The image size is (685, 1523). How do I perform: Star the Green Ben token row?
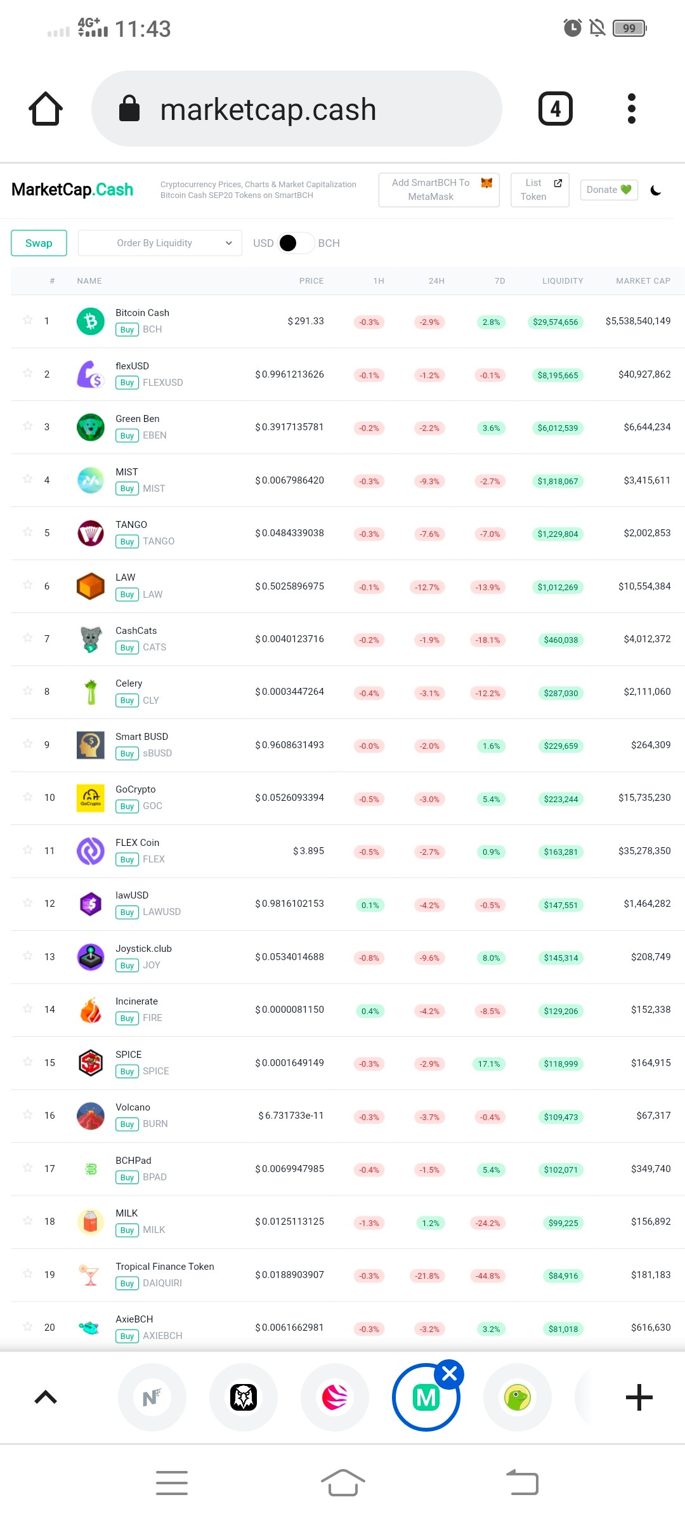(28, 426)
